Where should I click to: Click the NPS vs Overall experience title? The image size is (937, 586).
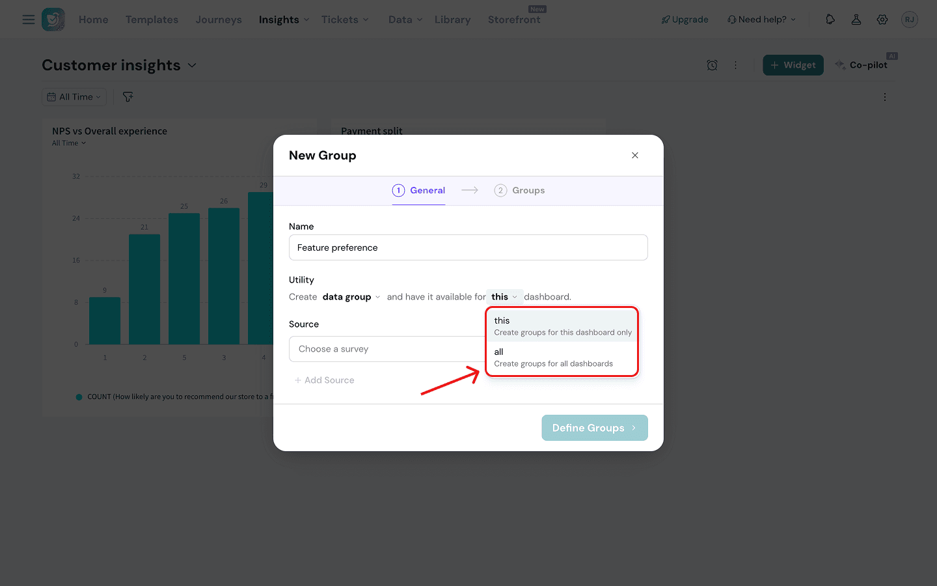click(109, 131)
